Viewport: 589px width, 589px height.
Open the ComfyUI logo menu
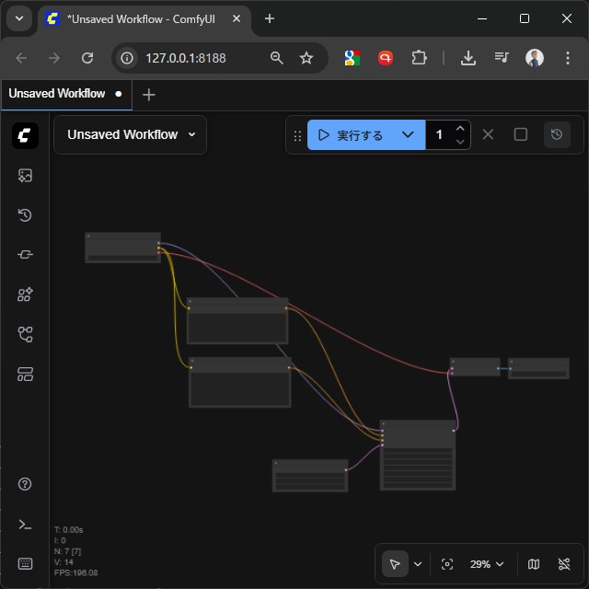tap(25, 135)
